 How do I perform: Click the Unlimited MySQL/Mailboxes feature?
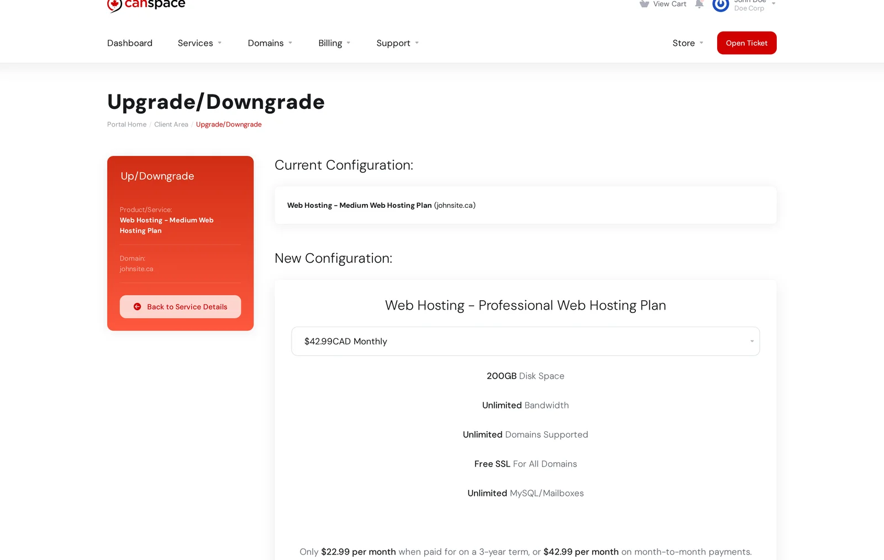525,493
